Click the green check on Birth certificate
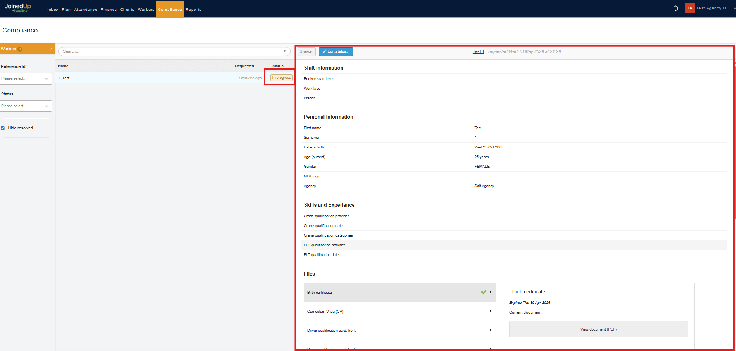This screenshot has width=736, height=351. coord(483,292)
